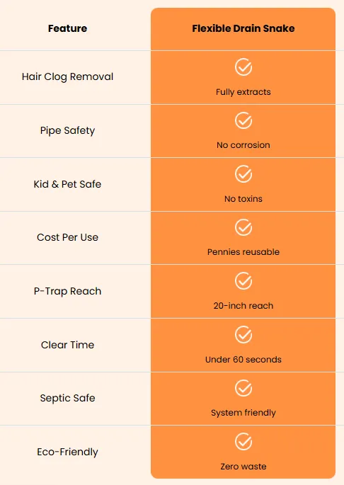Select the Flexible Drain Snake column header
The image size is (344, 485).
[x=243, y=28]
